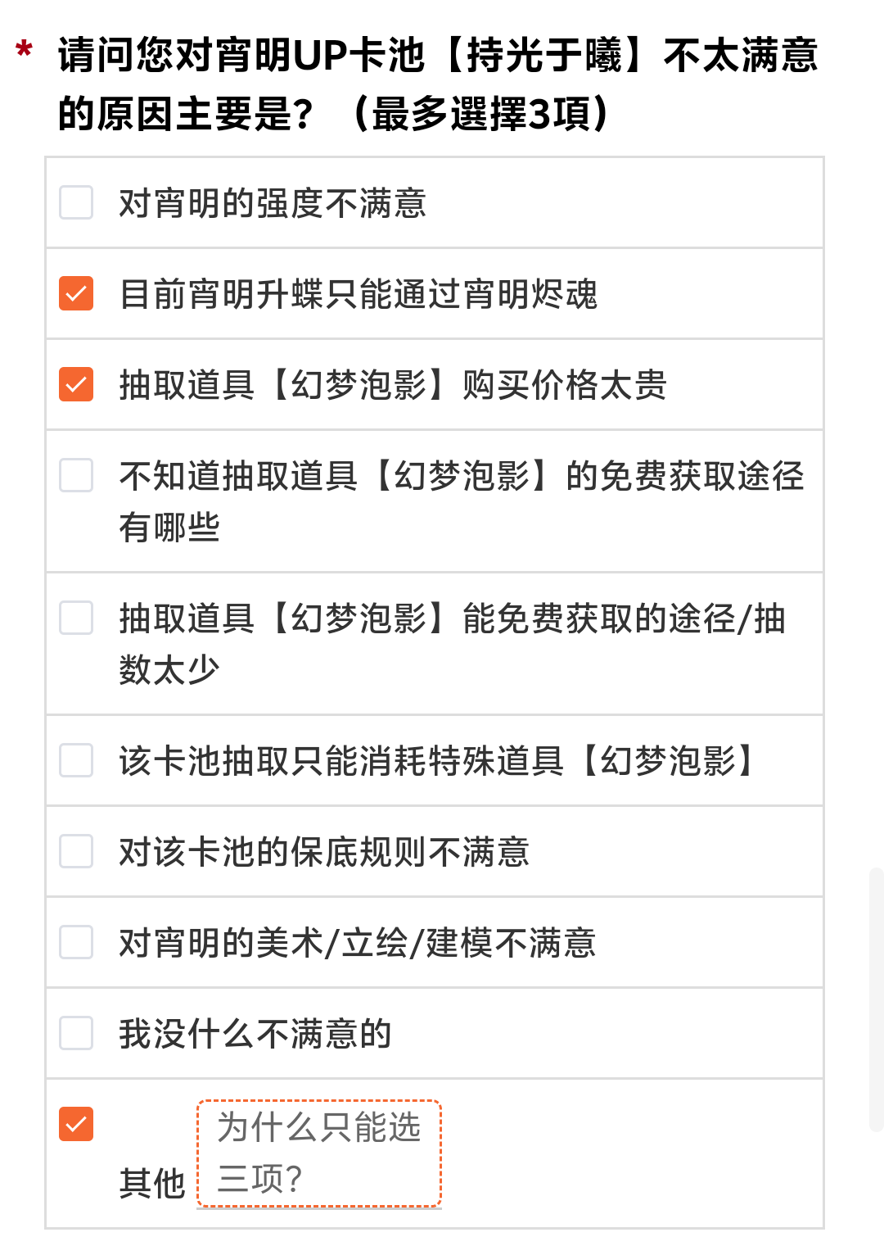
Task: Check the box for 该卡池抽取只能消耗特殊道具
Action: click(76, 760)
